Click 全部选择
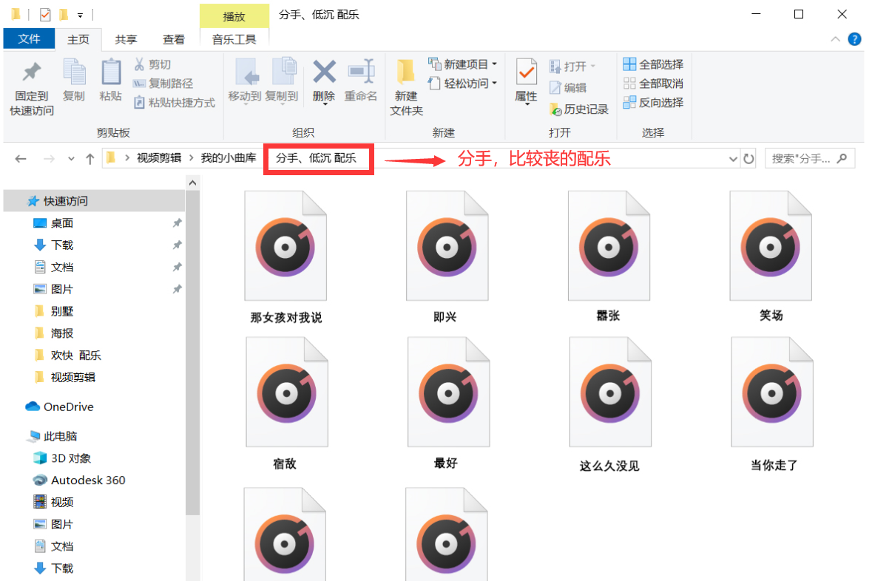872x581 pixels. [653, 64]
